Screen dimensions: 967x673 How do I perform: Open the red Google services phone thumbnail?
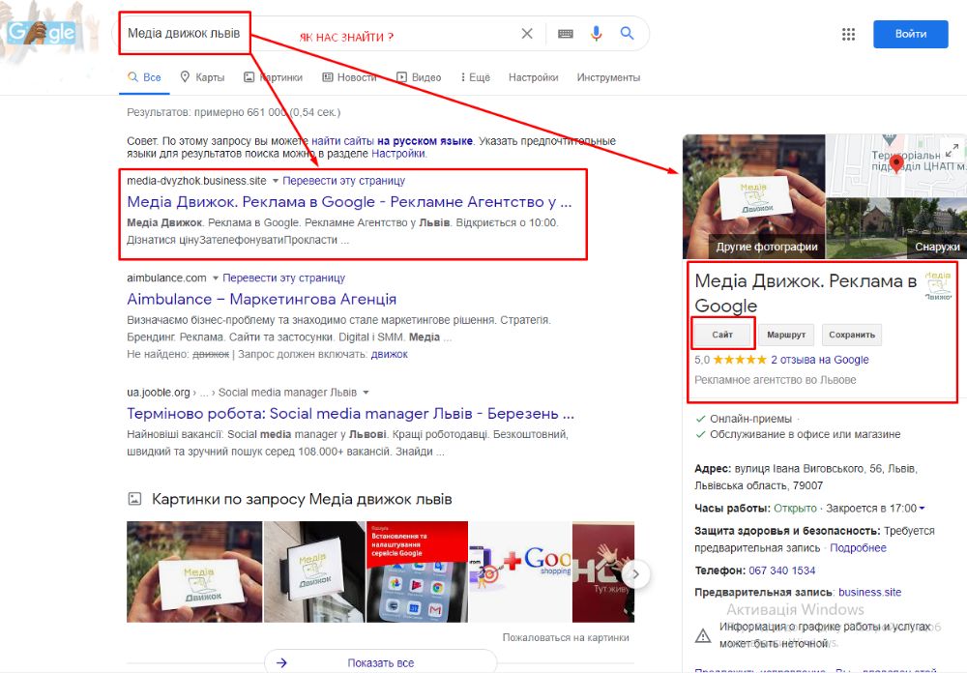click(x=418, y=571)
